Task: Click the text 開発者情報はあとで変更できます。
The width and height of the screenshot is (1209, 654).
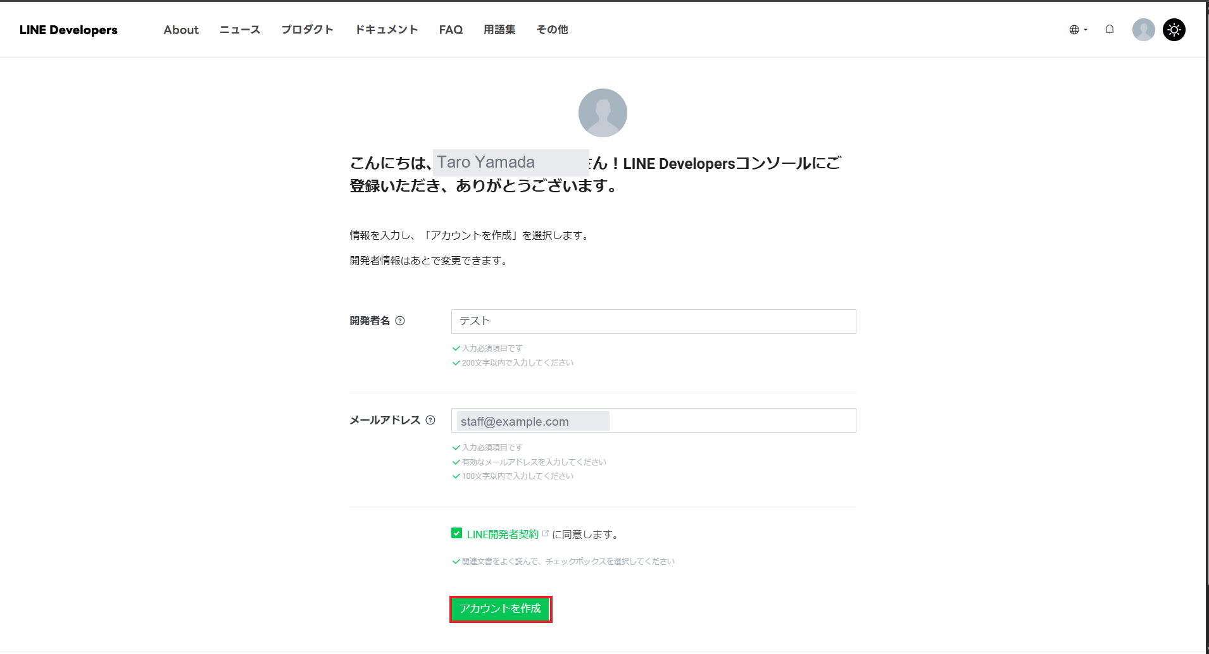Action: pyautogui.click(x=430, y=261)
